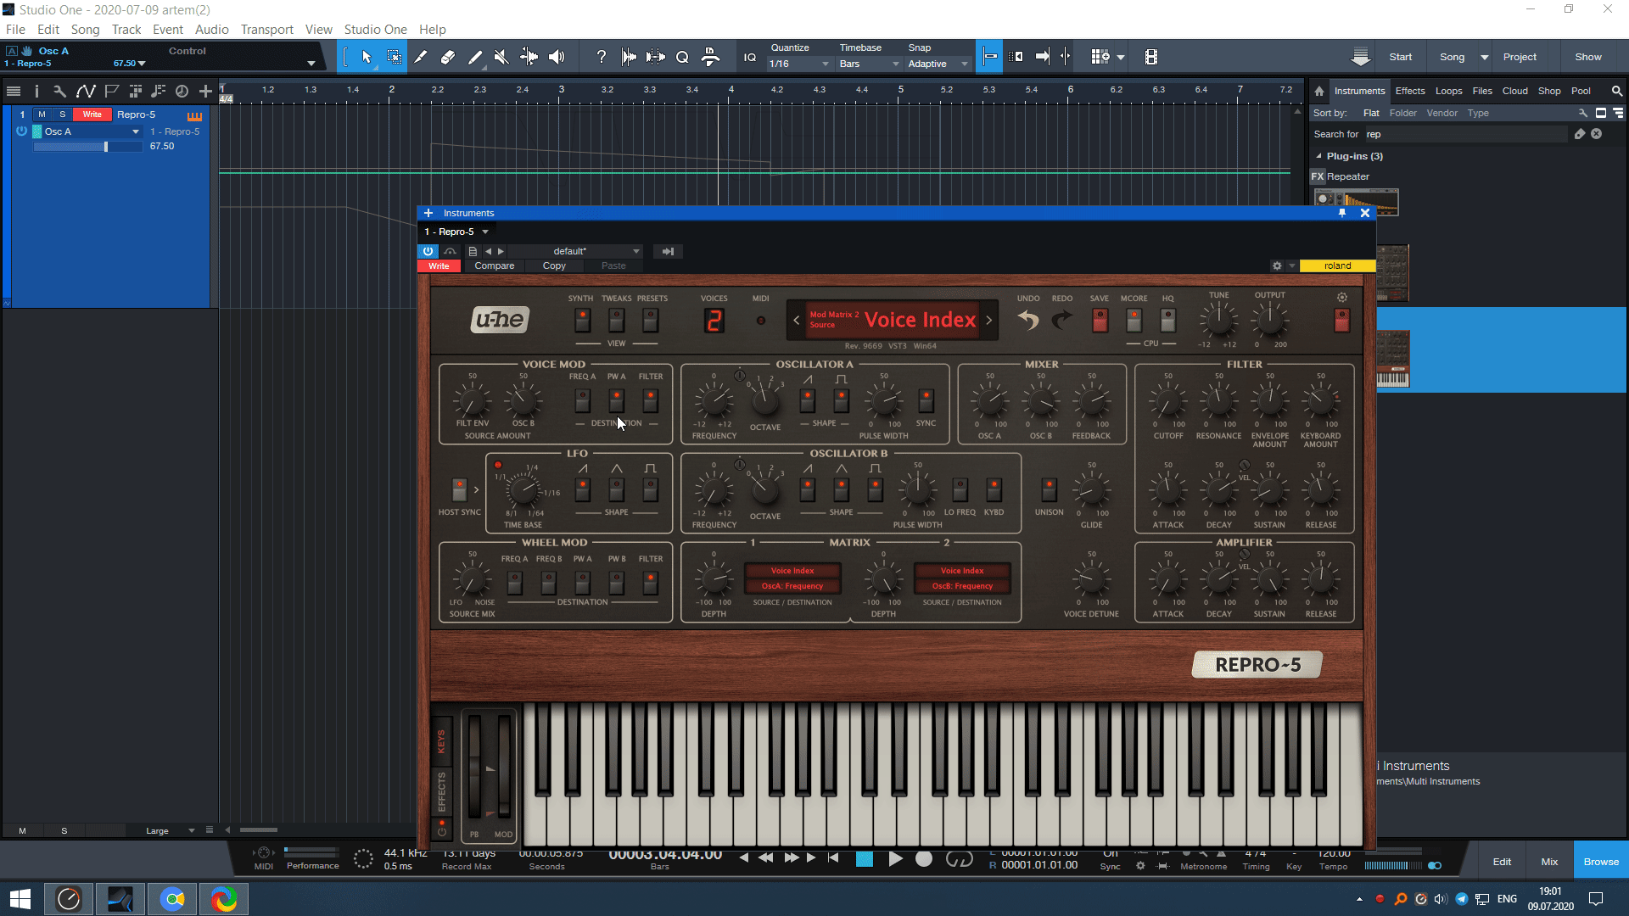Adjust the Osc A automation value slider
This screenshot has height=916, width=1629.
pos(87,147)
